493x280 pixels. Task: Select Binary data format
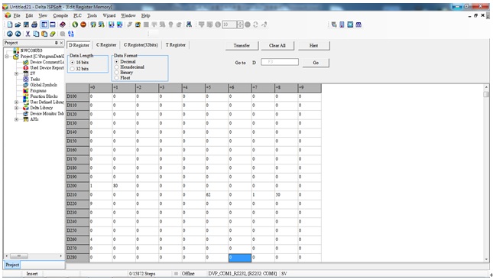[x=116, y=73]
